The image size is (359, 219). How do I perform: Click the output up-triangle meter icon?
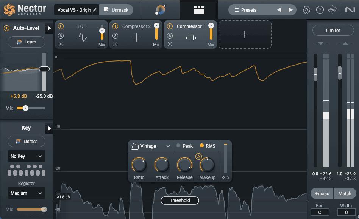[x=345, y=43]
